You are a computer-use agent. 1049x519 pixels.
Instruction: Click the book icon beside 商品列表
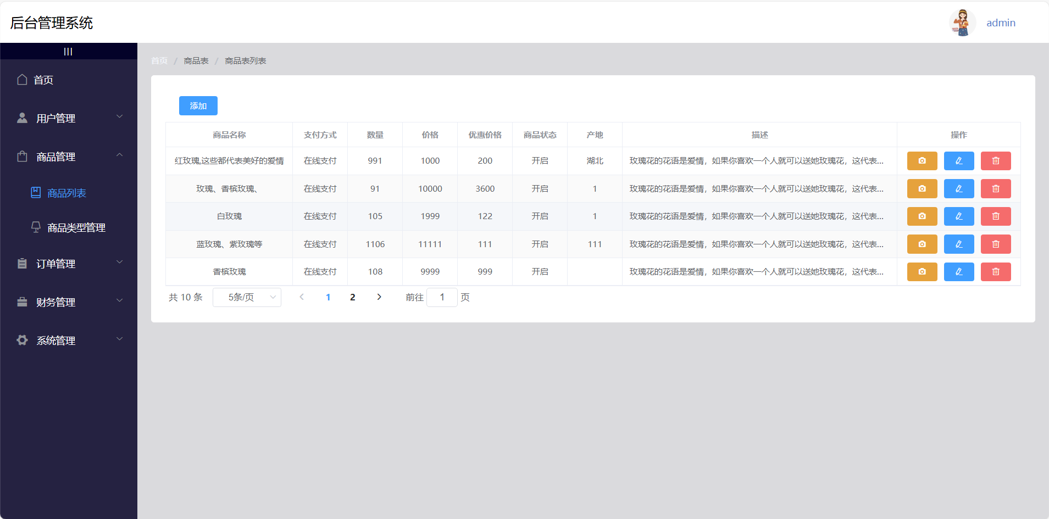[36, 193]
